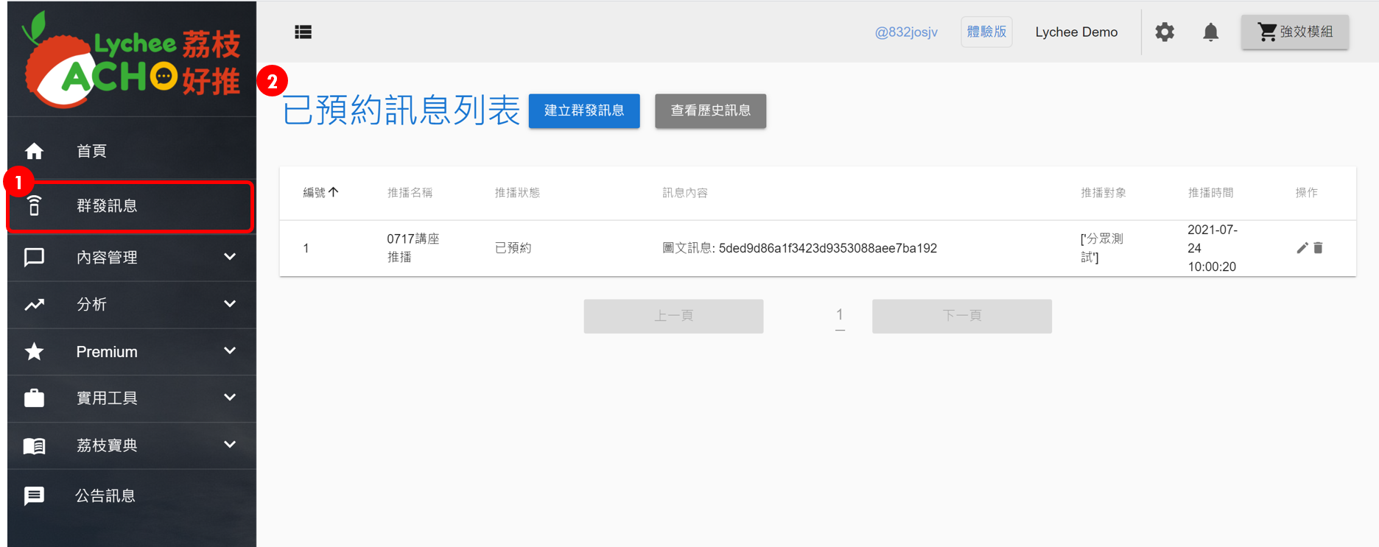
Task: Click the briefcase icon beside 實用工具
Action: (34, 398)
